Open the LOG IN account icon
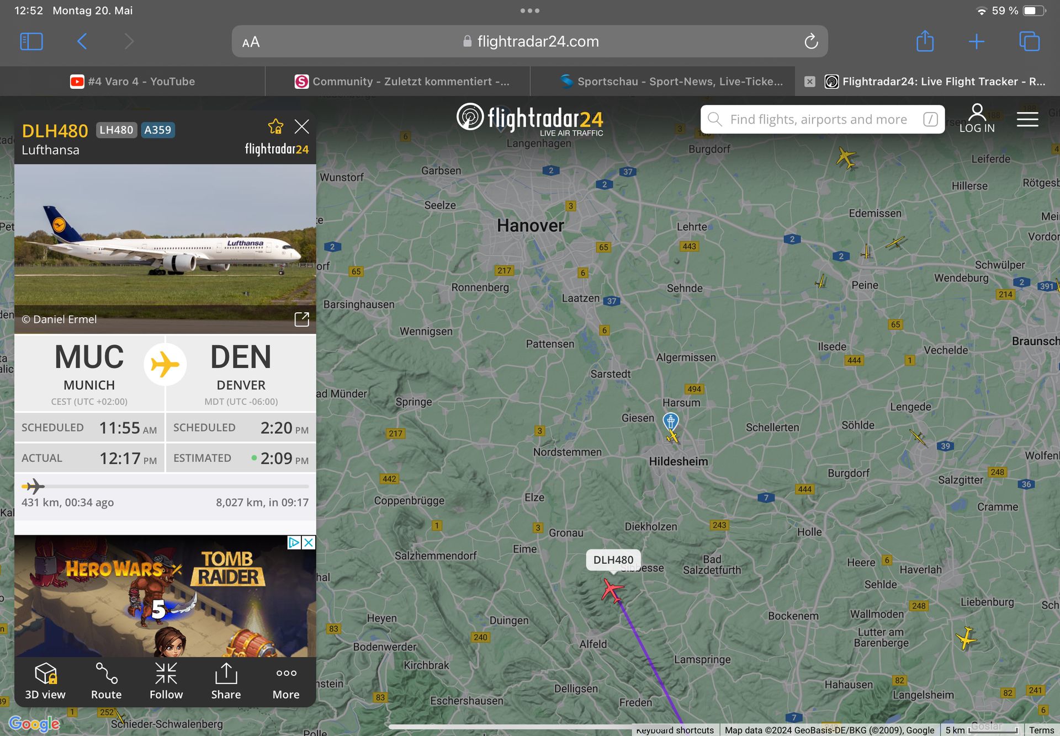The image size is (1060, 736). [x=977, y=118]
